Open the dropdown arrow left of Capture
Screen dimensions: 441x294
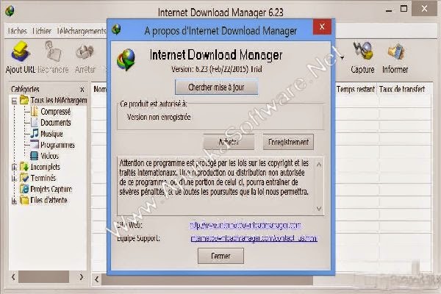tap(343, 58)
